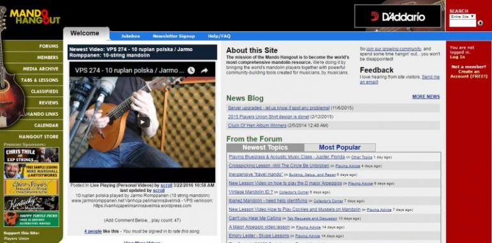Click the Newest Video heading bar

pyautogui.click(x=142, y=52)
